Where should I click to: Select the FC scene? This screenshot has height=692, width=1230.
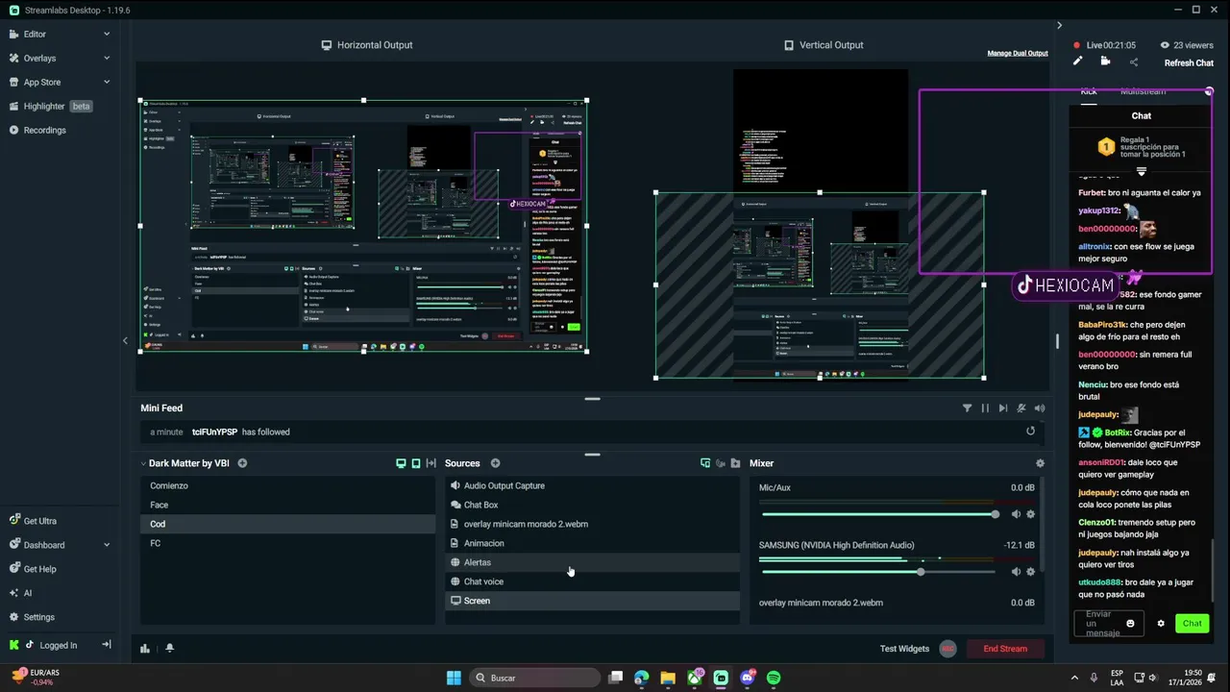point(287,543)
